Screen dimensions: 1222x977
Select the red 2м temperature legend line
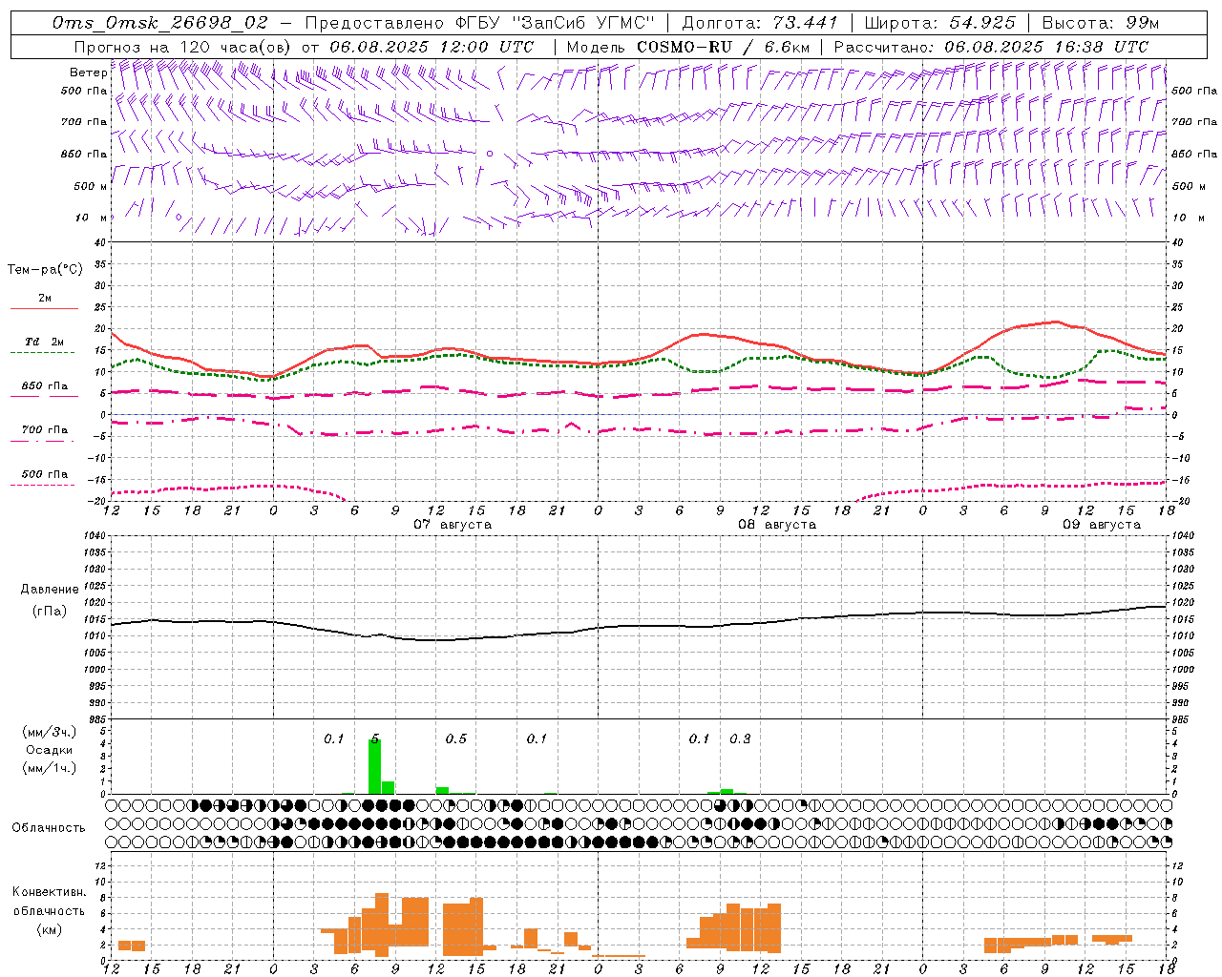click(x=44, y=308)
